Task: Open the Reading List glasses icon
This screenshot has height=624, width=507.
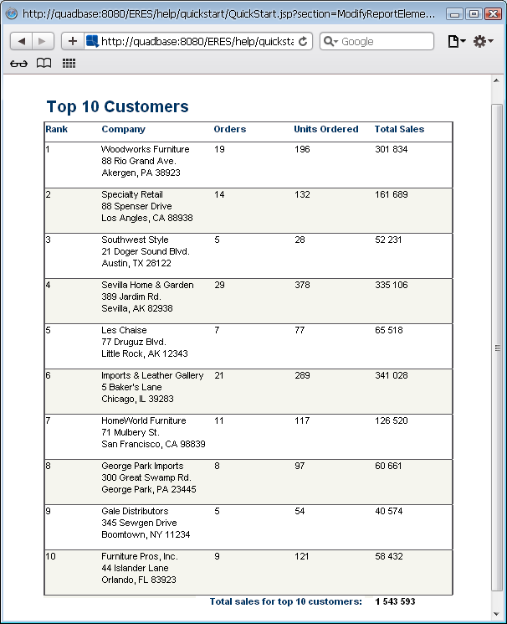Action: pyautogui.click(x=18, y=64)
